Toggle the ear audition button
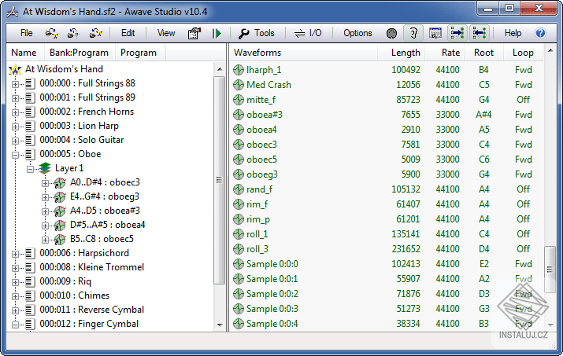The image size is (563, 356). (413, 33)
